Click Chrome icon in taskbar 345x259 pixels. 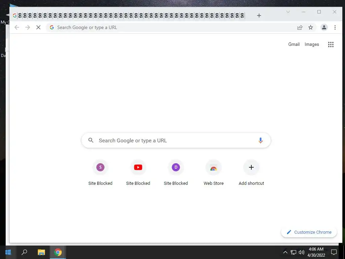[x=58, y=252]
